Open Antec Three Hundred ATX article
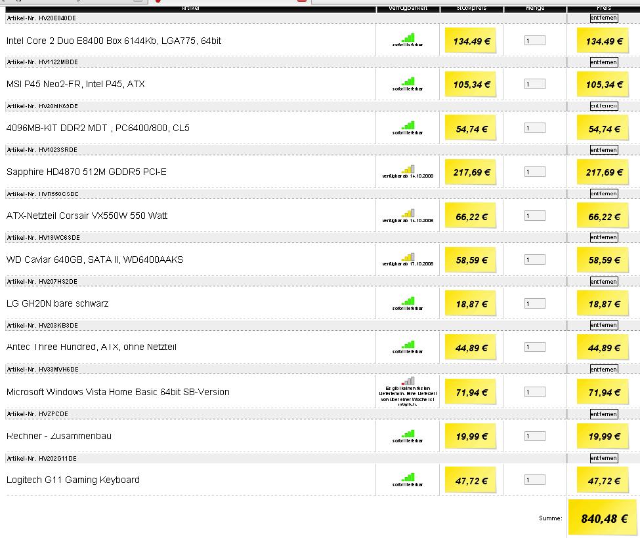Viewport: 640px width, 538px height. click(x=91, y=347)
